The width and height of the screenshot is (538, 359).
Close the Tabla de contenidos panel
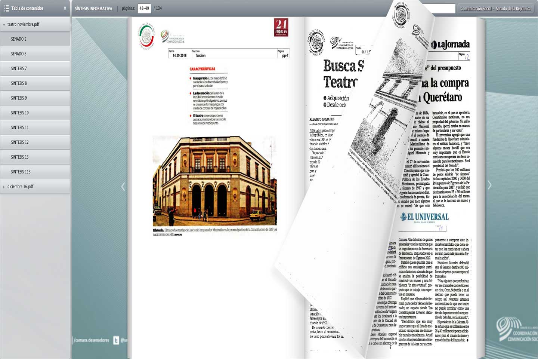(x=65, y=8)
